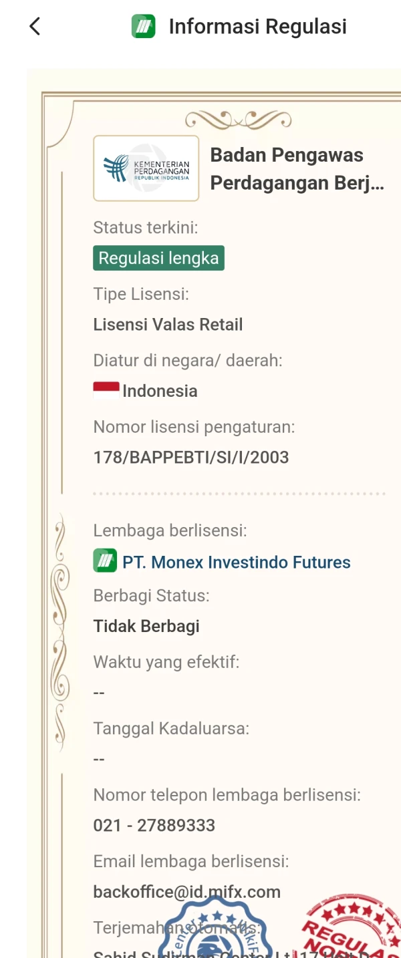The width and height of the screenshot is (401, 958).
Task: Tap the green logo beside Informasi Regulasi
Action: (144, 27)
